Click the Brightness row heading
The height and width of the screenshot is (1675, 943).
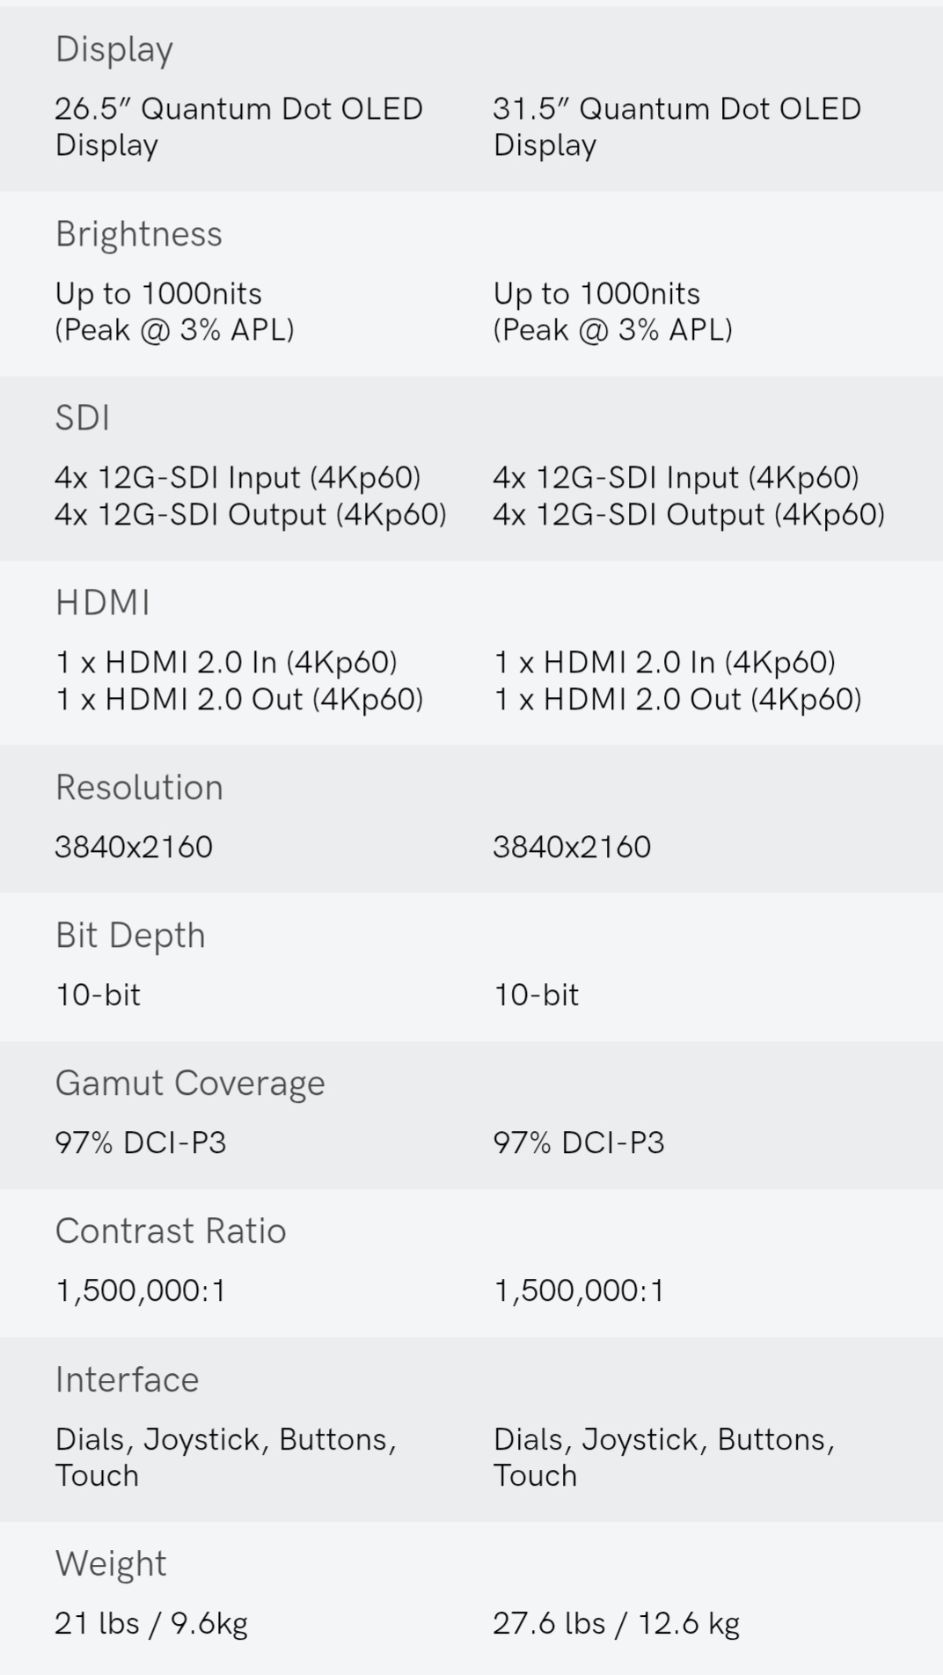click(138, 234)
